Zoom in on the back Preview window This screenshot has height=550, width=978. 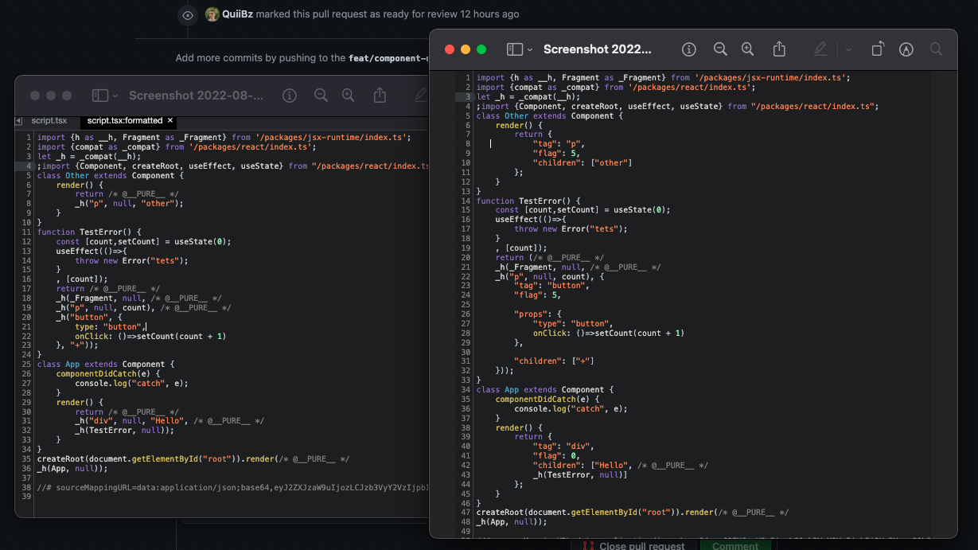pos(348,96)
